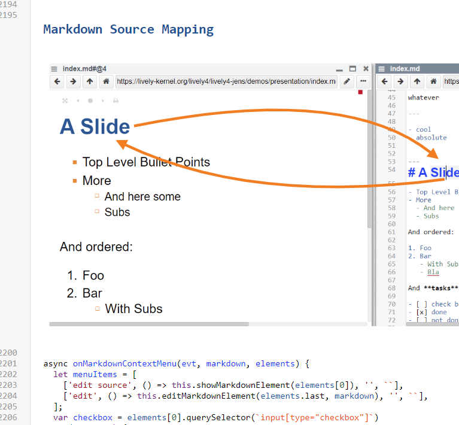The height and width of the screenshot is (425, 459).
Task: Open hamburger menu of right index.md window
Action: pyautogui.click(x=382, y=69)
